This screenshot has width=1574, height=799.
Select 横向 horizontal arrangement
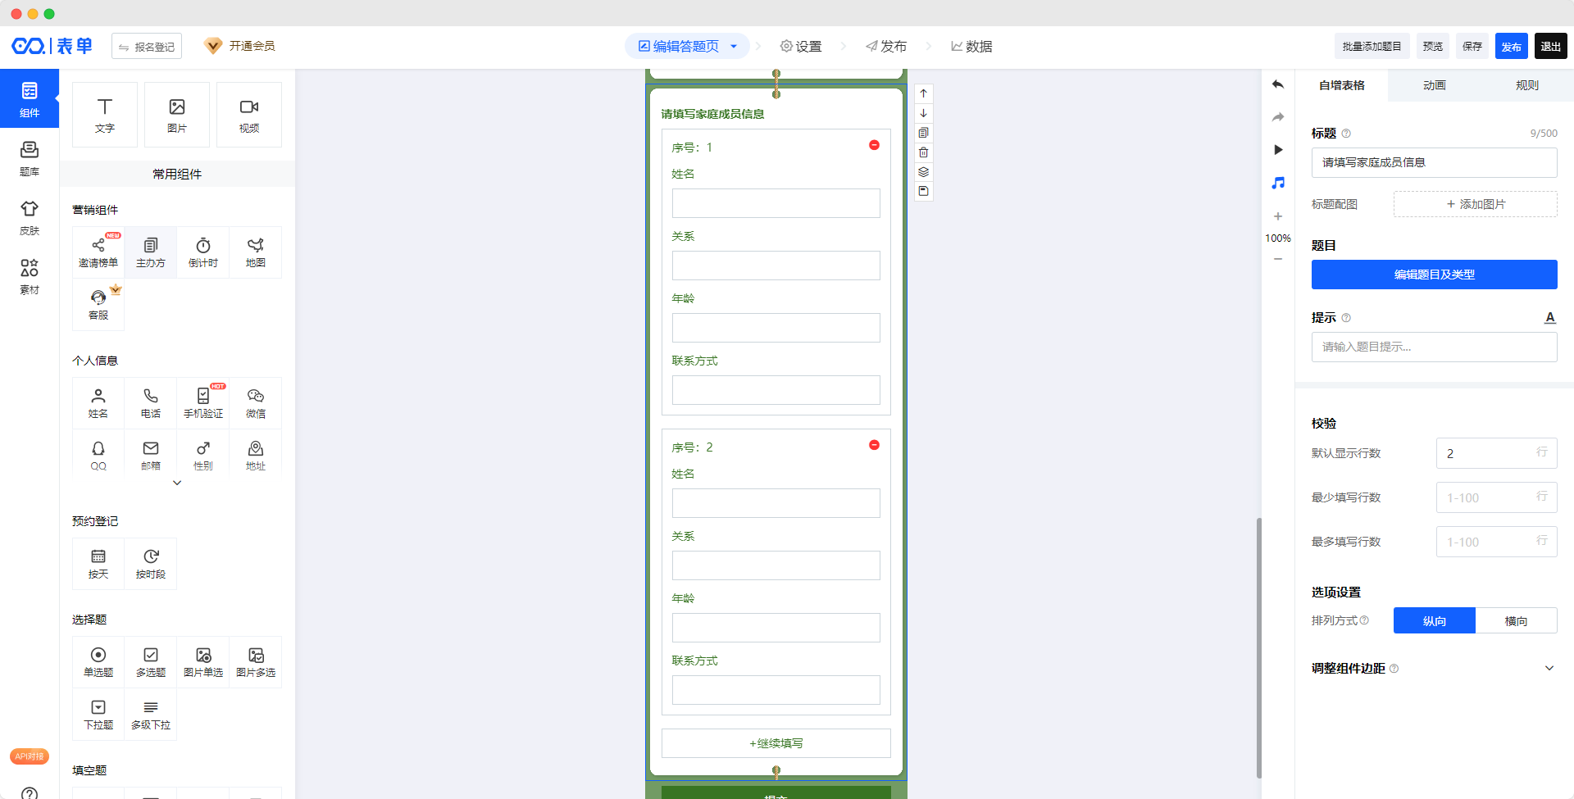pos(1516,621)
